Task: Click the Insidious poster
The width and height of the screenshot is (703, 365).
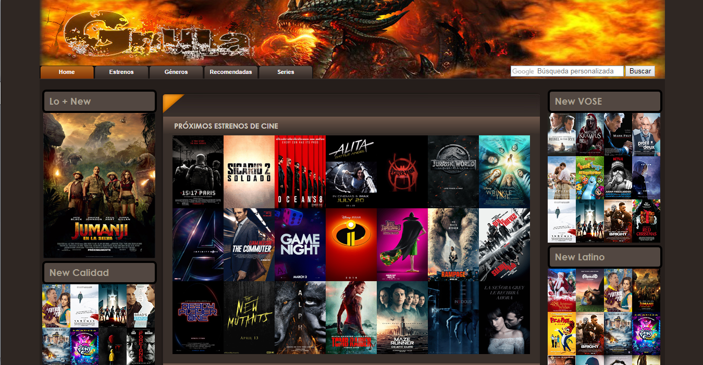Action: tap(453, 318)
